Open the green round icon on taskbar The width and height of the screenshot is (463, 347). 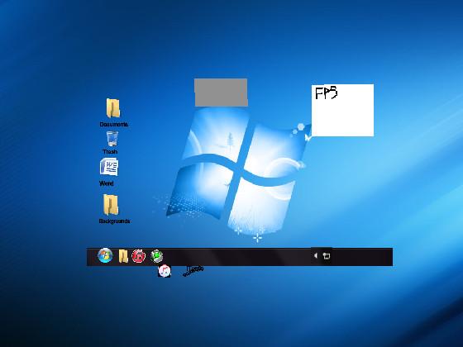click(x=156, y=256)
